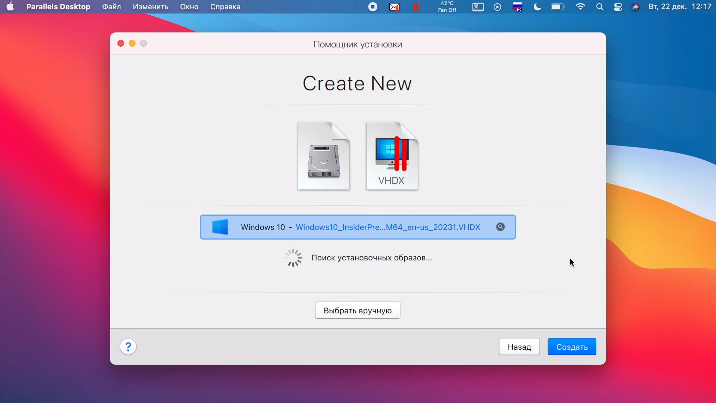Check the battery status icon
716x403 pixels.
(x=558, y=7)
